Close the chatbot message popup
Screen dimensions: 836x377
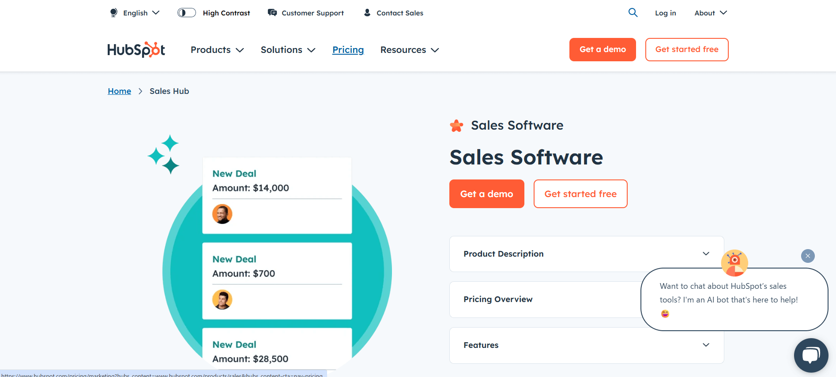point(808,256)
